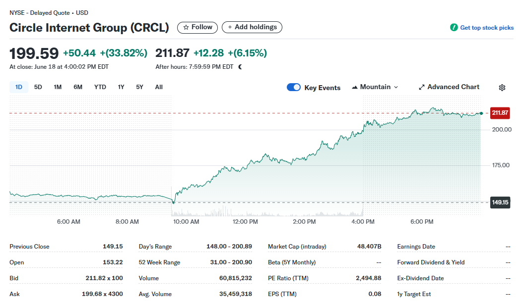
Task: Click the 149.15 previous close chart marker
Action: 500,203
